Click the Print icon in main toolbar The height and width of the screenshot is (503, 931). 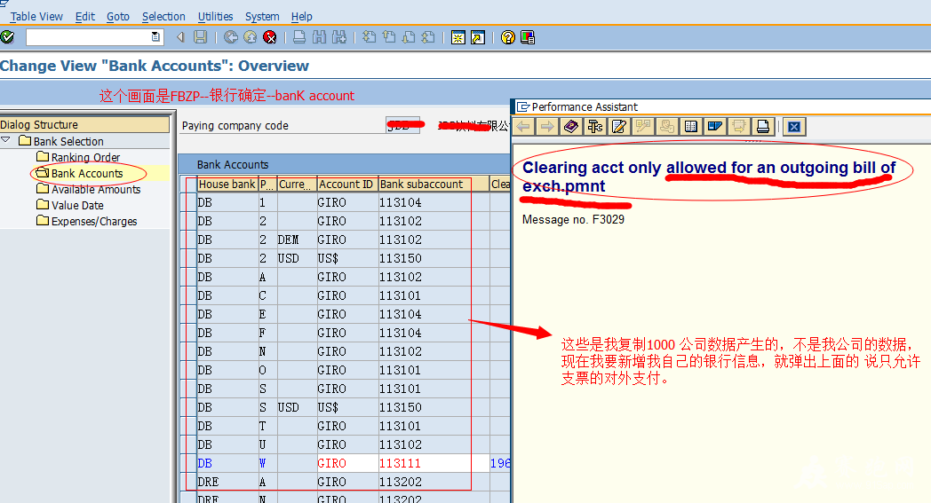pos(300,37)
